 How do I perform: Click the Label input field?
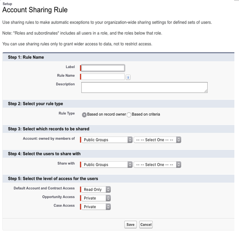103,68
